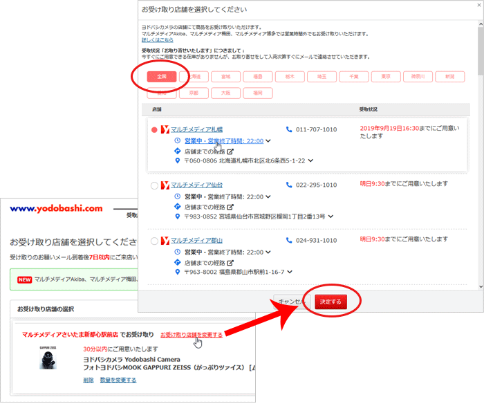The height and width of the screenshot is (415, 484).
Task: Filter stores by 福島
Action: click(258, 77)
